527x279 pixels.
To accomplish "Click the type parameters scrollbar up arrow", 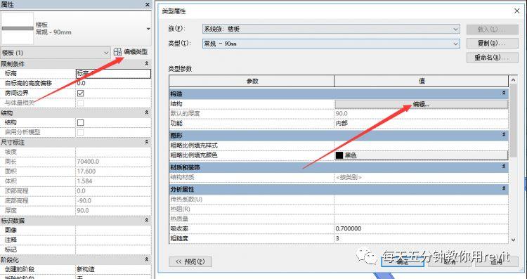I will (513, 80).
